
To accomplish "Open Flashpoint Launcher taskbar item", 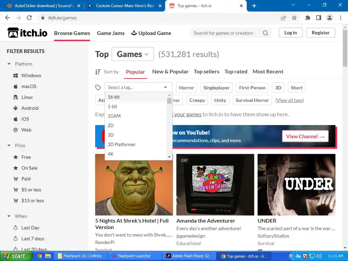I will click(x=134, y=256).
